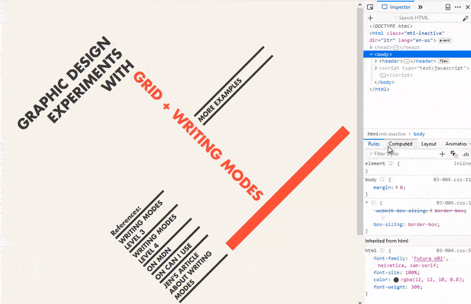
Task: Click the event badge on html node
Action: pyautogui.click(x=445, y=40)
